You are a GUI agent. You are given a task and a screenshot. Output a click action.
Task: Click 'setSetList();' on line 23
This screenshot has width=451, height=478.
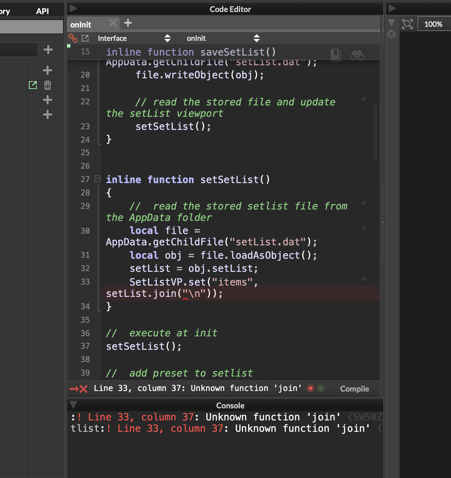pos(173,127)
